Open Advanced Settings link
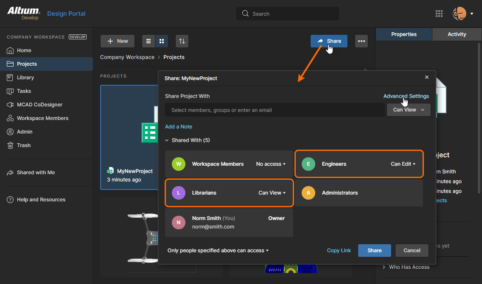The height and width of the screenshot is (284, 482). tap(406, 96)
